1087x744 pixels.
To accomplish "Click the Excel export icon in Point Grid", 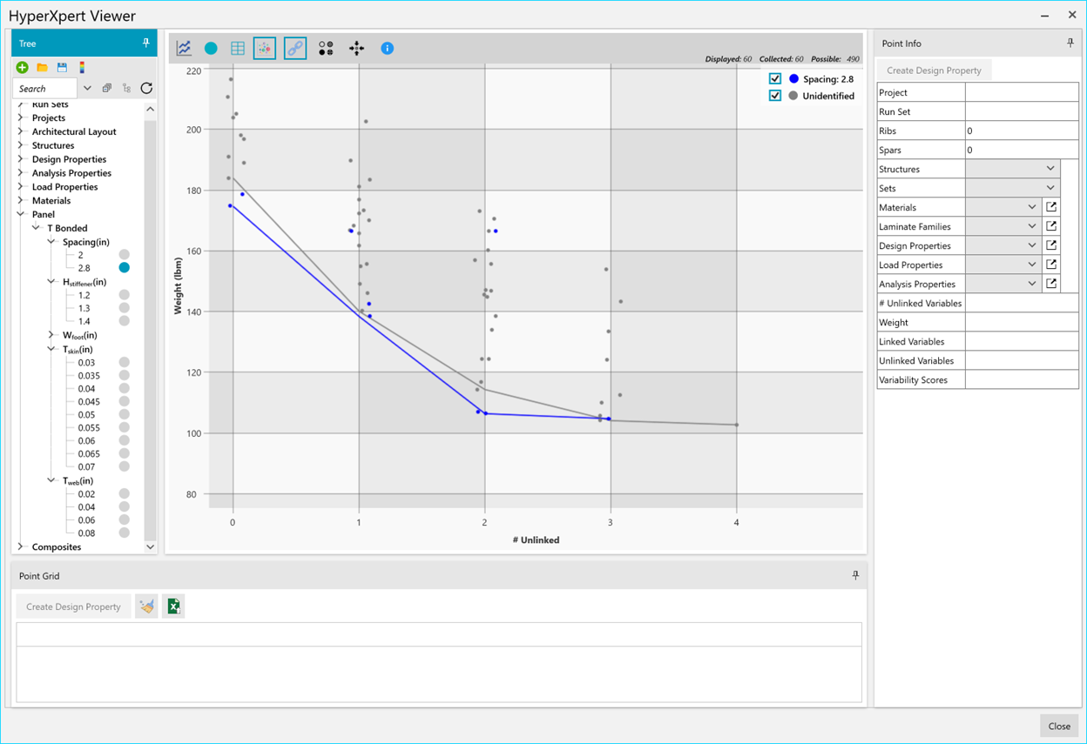I will click(173, 607).
